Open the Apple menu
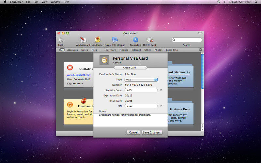 (x=5, y=2)
